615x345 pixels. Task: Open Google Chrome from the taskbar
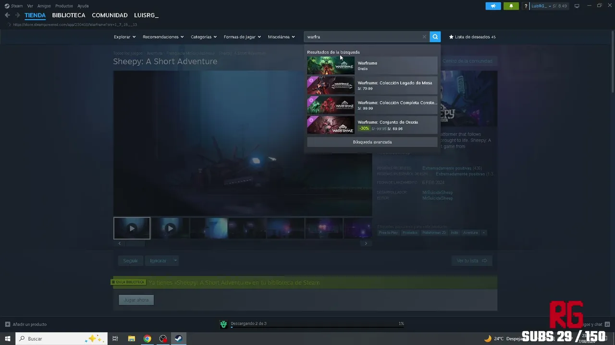pos(147,339)
